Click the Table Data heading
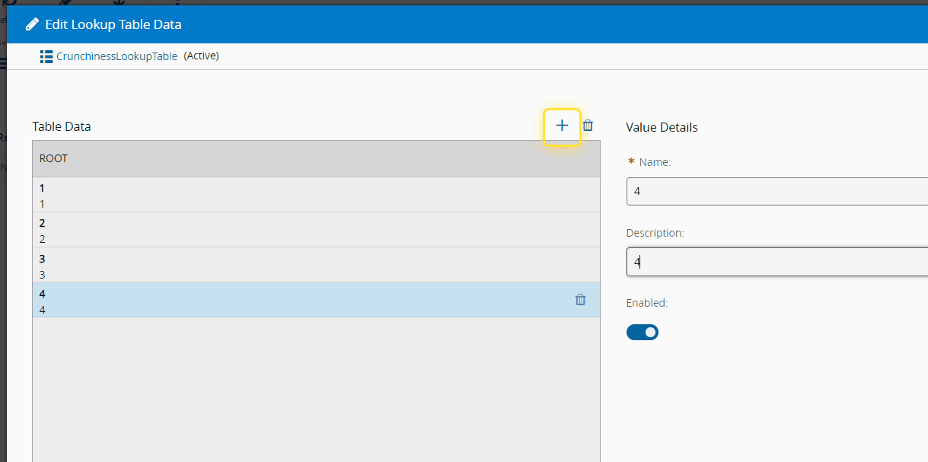Image resolution: width=928 pixels, height=462 pixels. click(x=62, y=126)
